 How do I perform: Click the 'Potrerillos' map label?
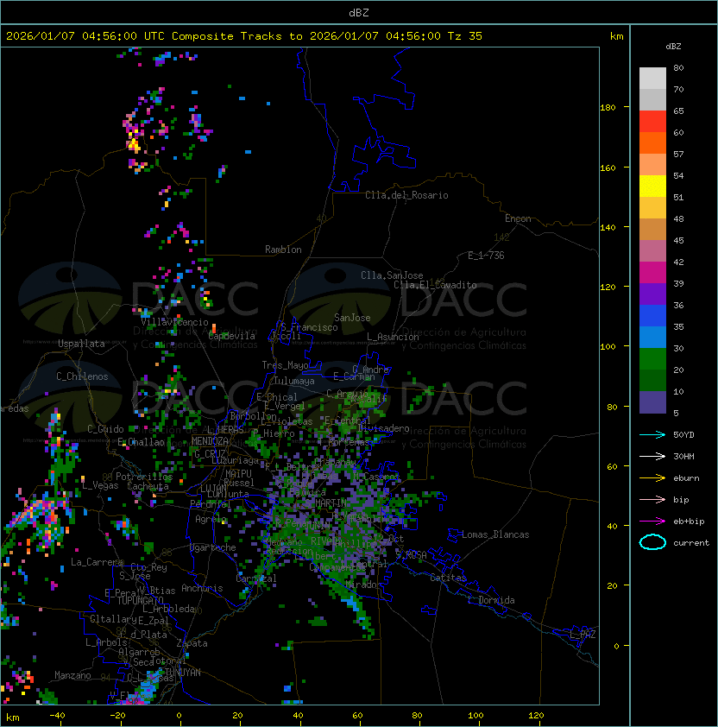click(x=144, y=477)
